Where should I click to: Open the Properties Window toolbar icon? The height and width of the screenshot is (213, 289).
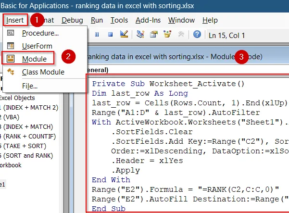click(154, 34)
